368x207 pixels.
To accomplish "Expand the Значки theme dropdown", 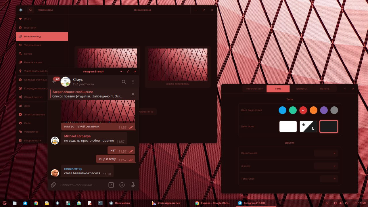I will coord(326,166).
